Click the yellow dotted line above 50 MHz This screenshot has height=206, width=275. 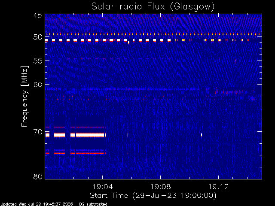[x=153, y=34]
